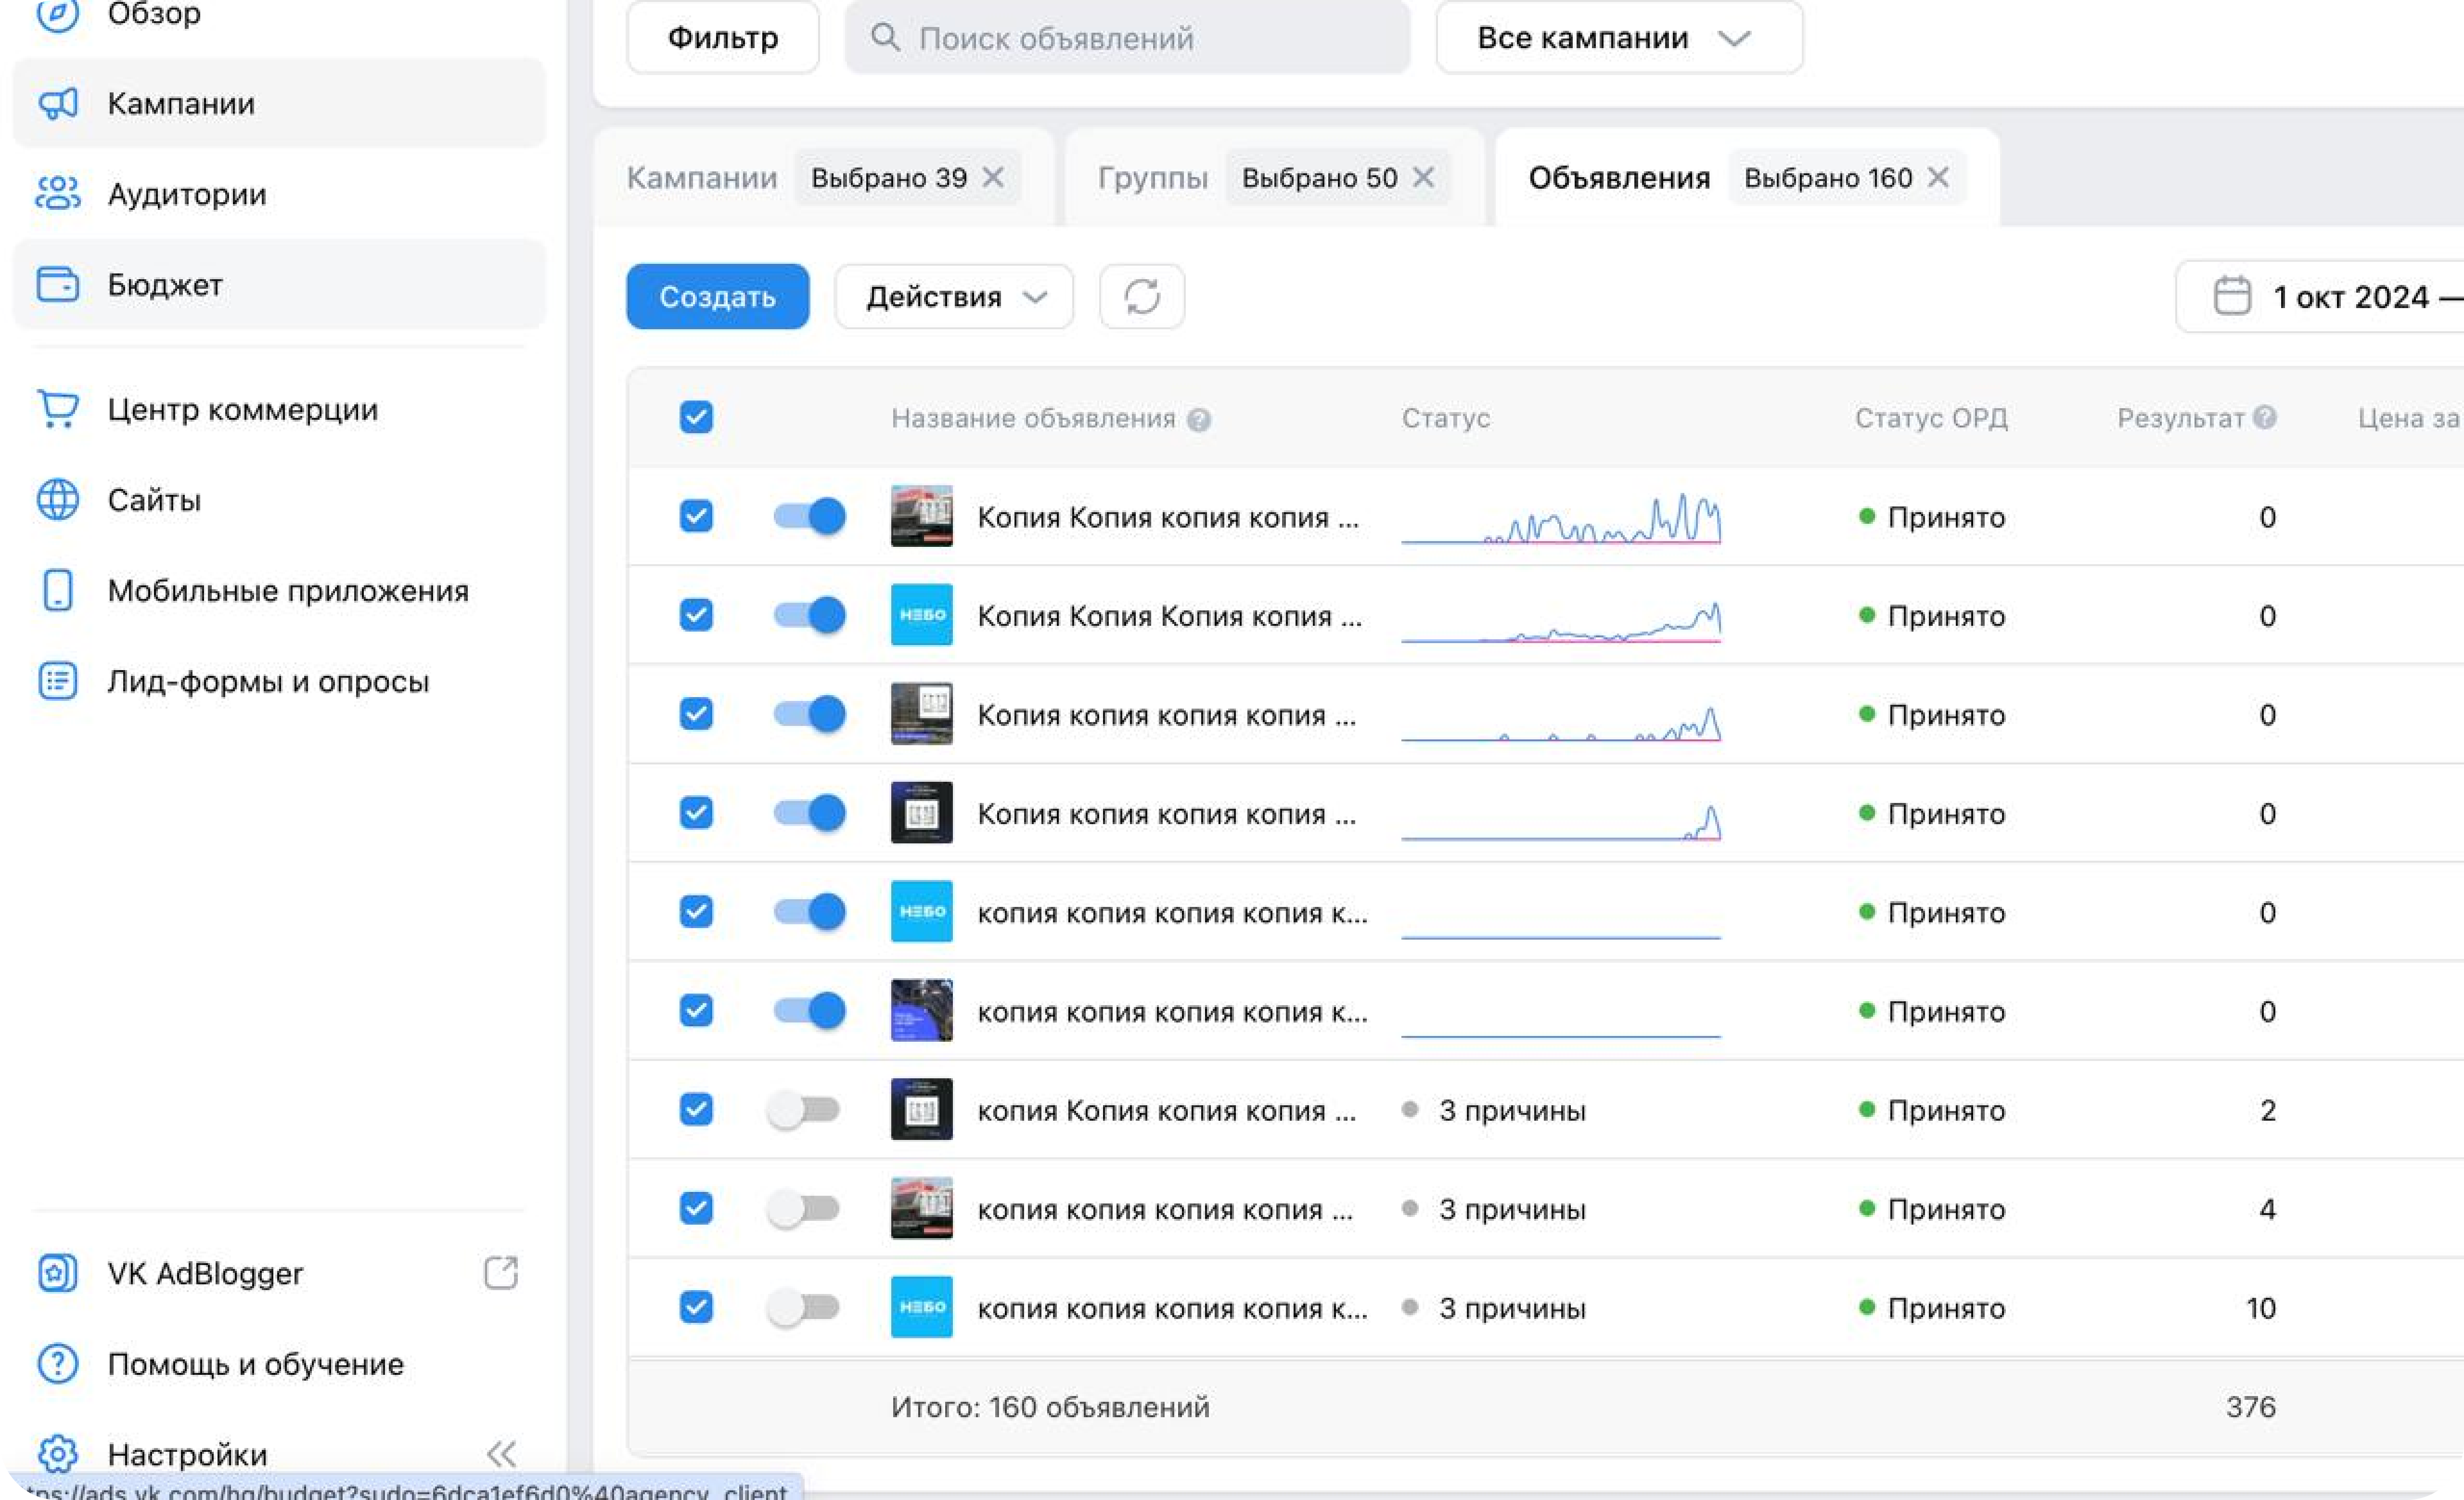Open the date range picker 1 окт 2024
Image resolution: width=2464 pixels, height=1500 pixels.
[x=2330, y=297]
